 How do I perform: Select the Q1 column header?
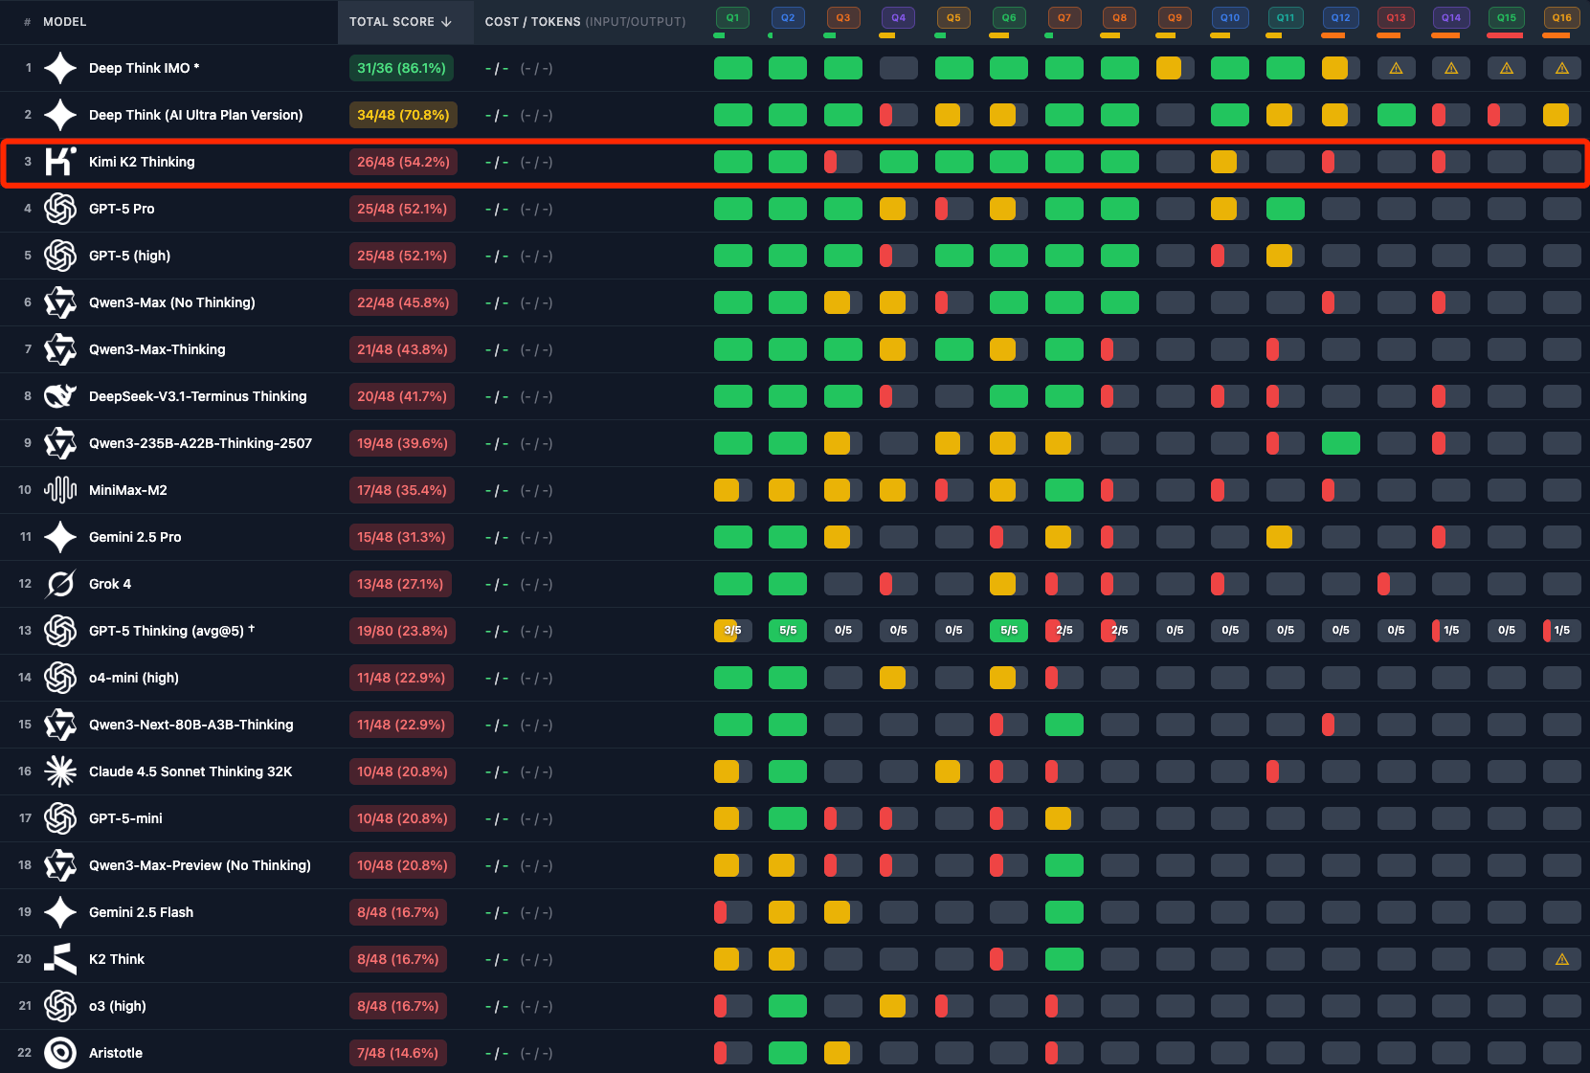coord(732,16)
